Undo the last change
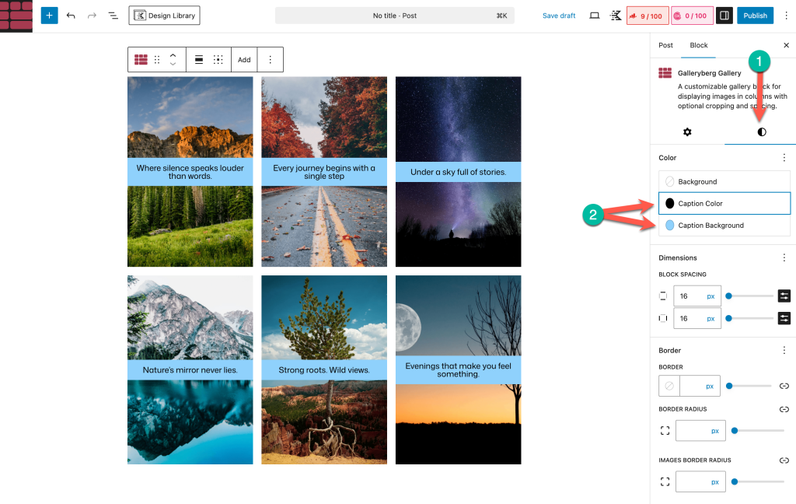This screenshot has height=504, width=796. (x=71, y=16)
